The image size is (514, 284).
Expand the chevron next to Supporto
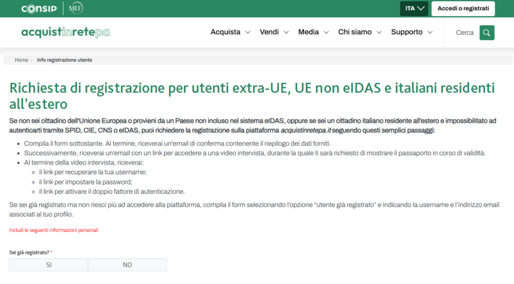430,33
